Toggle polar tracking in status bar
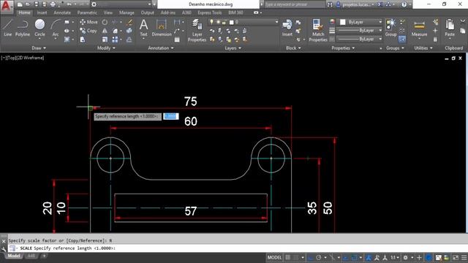This screenshot has width=468, height=263. click(x=319, y=257)
